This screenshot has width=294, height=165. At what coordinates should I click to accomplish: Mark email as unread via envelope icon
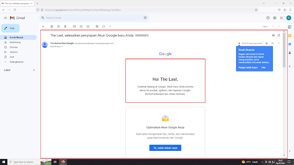coord(74,27)
